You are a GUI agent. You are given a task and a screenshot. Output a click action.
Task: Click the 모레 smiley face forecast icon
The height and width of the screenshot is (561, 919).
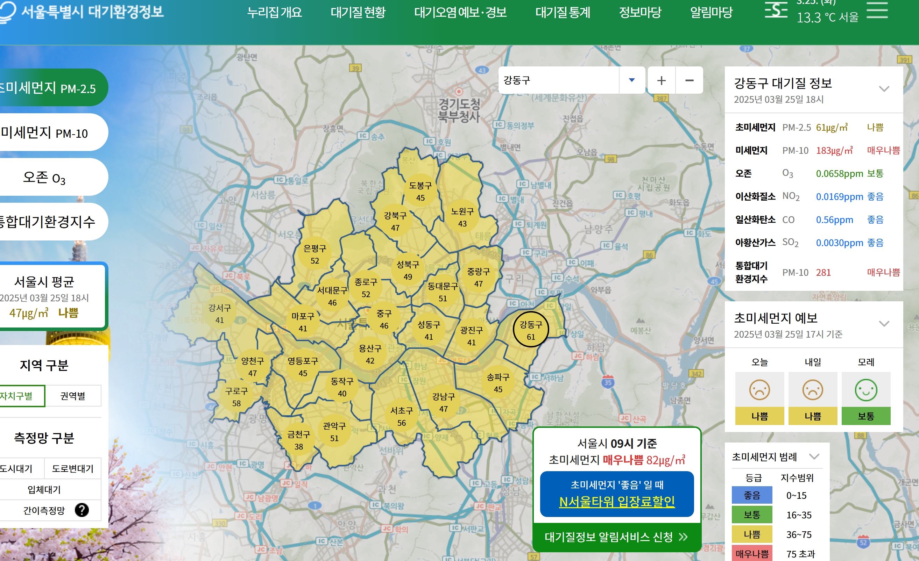coord(866,390)
